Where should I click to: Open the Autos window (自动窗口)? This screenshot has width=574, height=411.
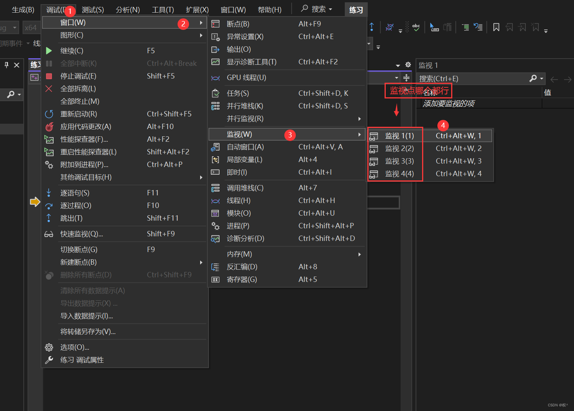pyautogui.click(x=287, y=147)
